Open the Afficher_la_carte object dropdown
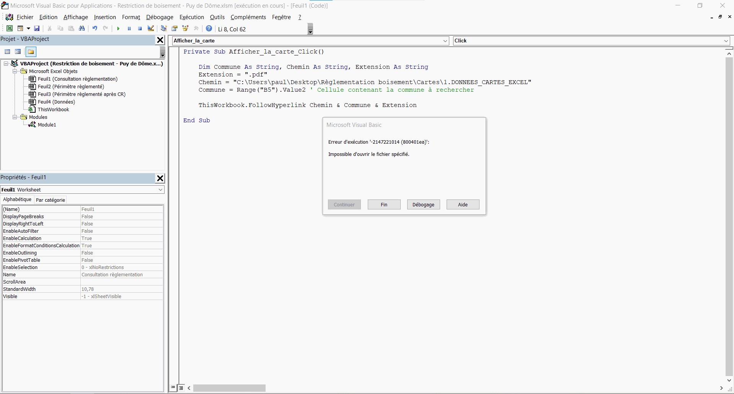 tap(445, 41)
